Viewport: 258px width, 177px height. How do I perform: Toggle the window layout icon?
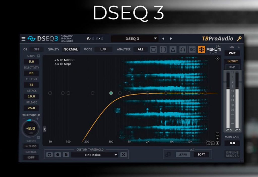click(153, 49)
